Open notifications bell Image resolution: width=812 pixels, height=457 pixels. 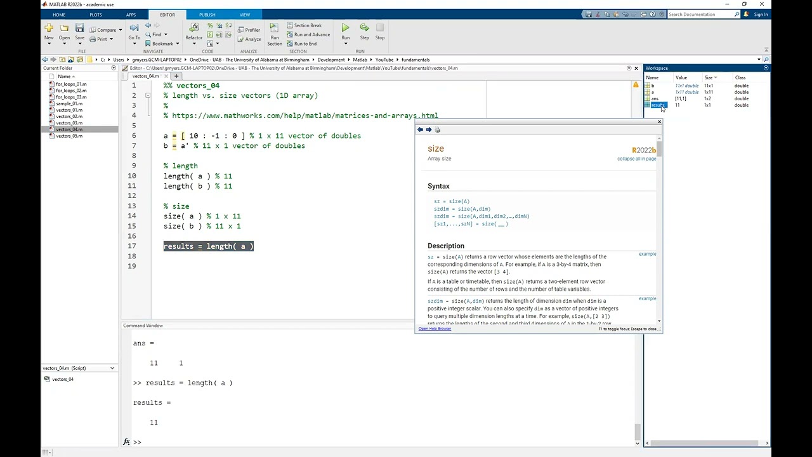(745, 14)
